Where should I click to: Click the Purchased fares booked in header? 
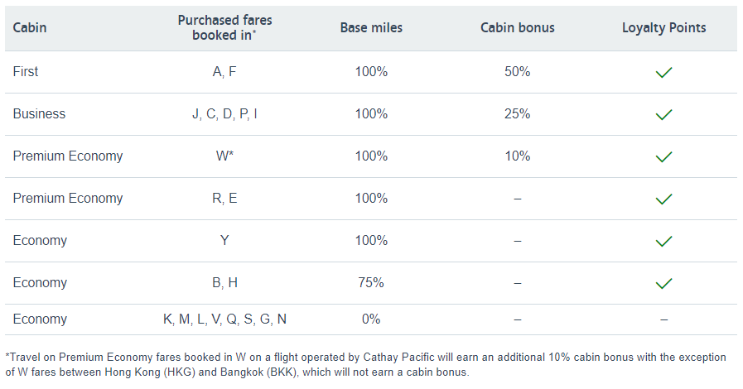(224, 27)
